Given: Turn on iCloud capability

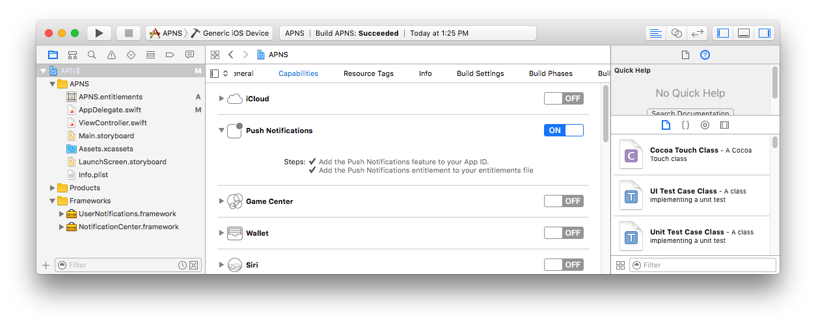Looking at the screenshot, I should [564, 99].
